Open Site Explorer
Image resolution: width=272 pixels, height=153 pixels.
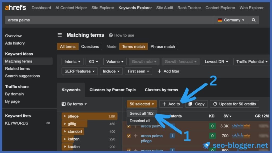tap(103, 8)
